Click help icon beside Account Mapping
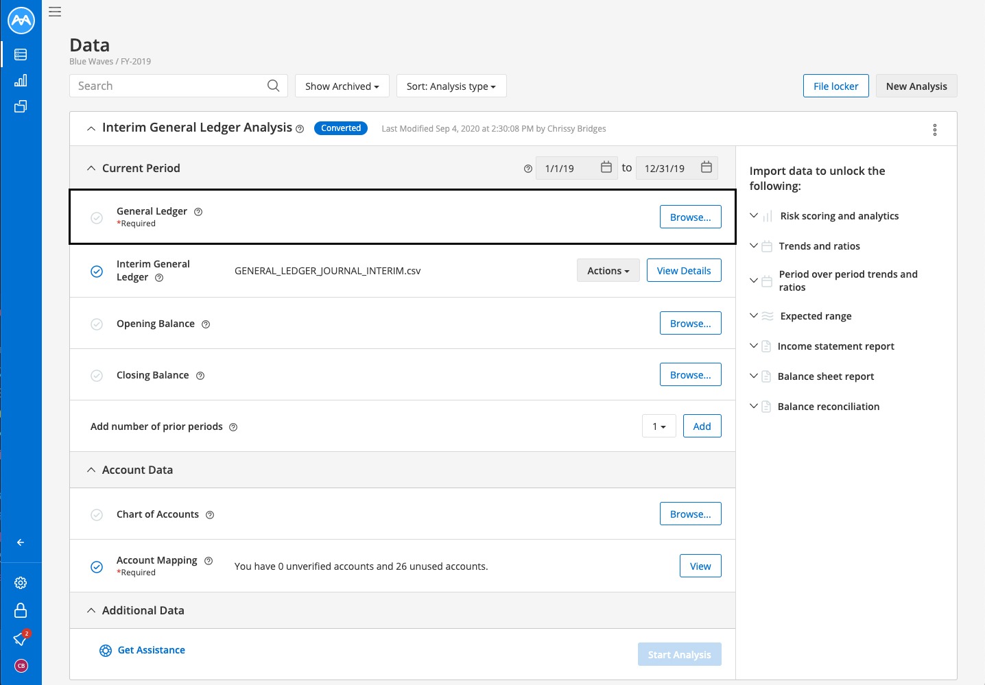 (x=209, y=561)
